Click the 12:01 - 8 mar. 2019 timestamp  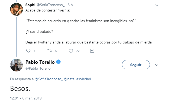coord(26,98)
